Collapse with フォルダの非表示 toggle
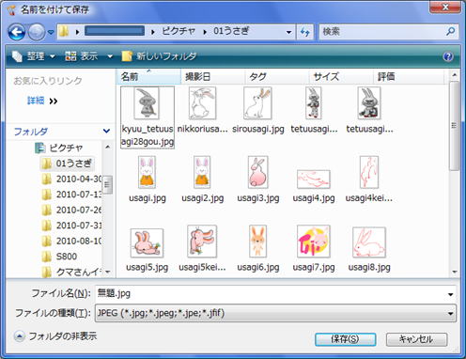Screen dimensions: 466x359 tap(55, 336)
